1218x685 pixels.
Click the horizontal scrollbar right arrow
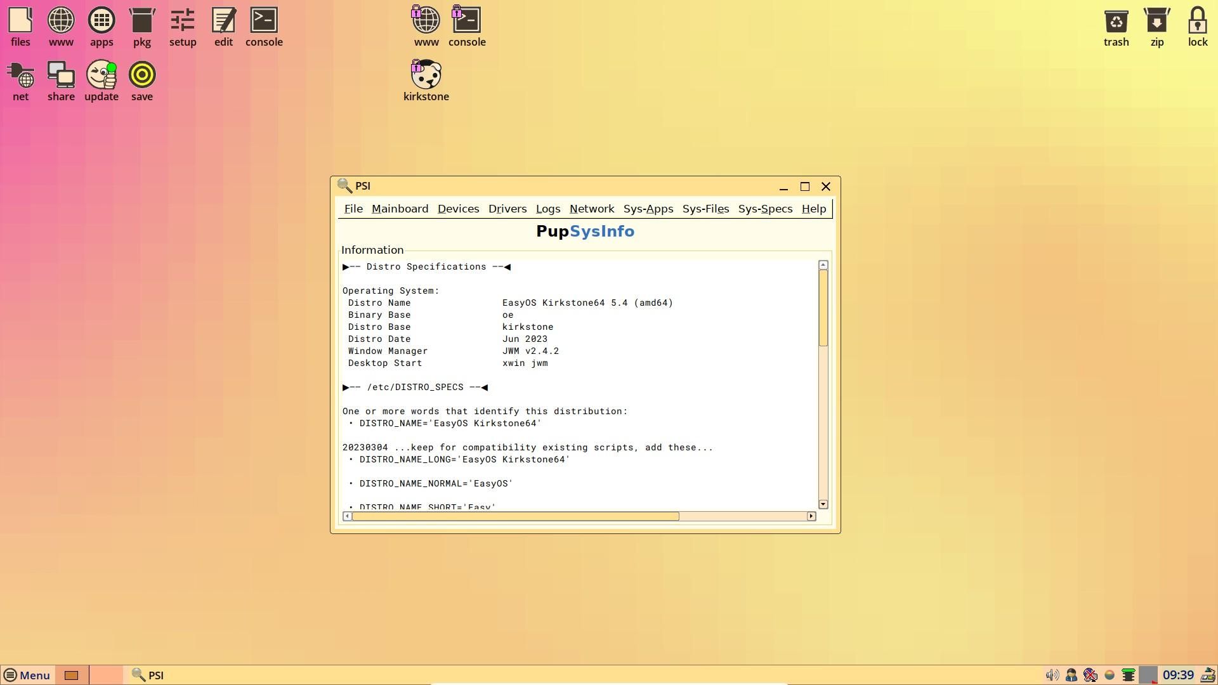(x=811, y=516)
